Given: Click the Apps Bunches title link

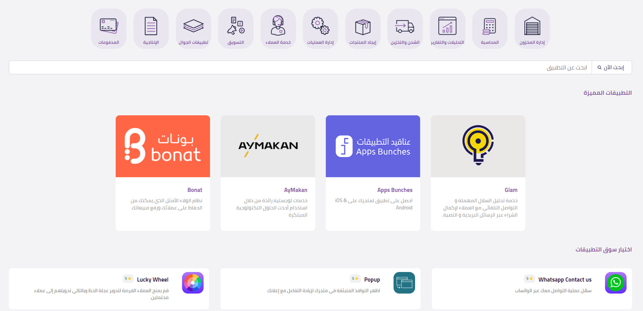Looking at the screenshot, I should pos(395,190).
